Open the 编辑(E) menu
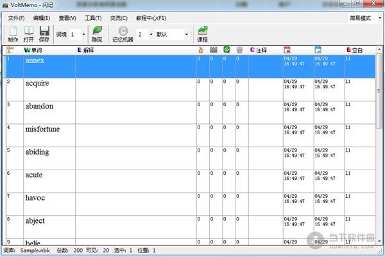 click(42, 18)
